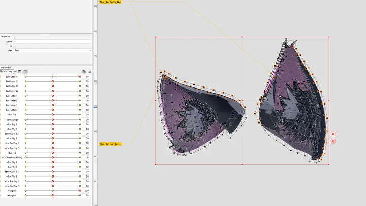Select the Parameter panel tab
Screen dimensions: 366x206
(x=6, y=67)
